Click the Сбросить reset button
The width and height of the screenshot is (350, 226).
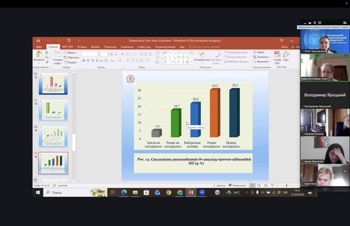click(x=71, y=57)
